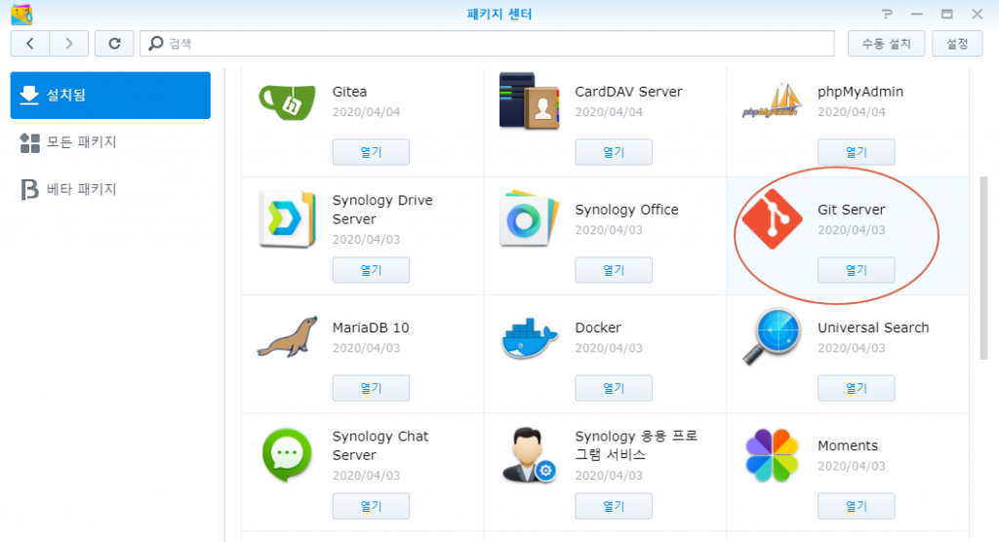
Task: Open Synology Drive Server via 열기
Action: pos(371,270)
